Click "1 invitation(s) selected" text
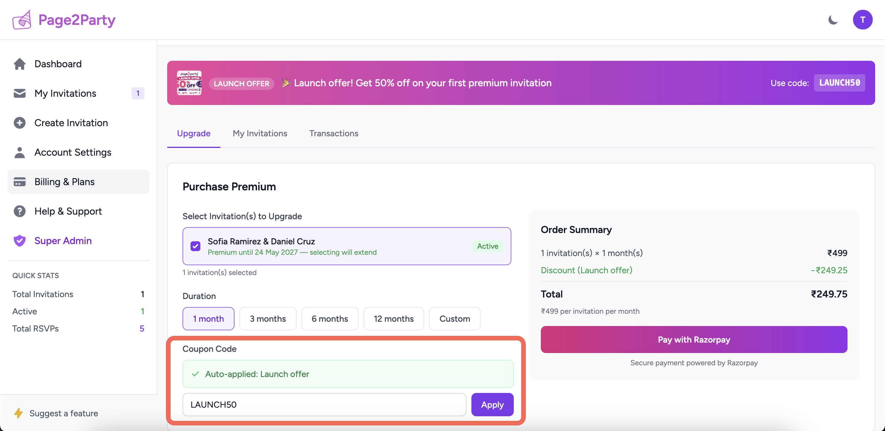Viewport: 885px width, 431px height. 219,273
